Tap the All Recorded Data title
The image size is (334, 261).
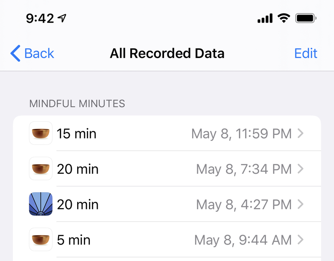(167, 53)
